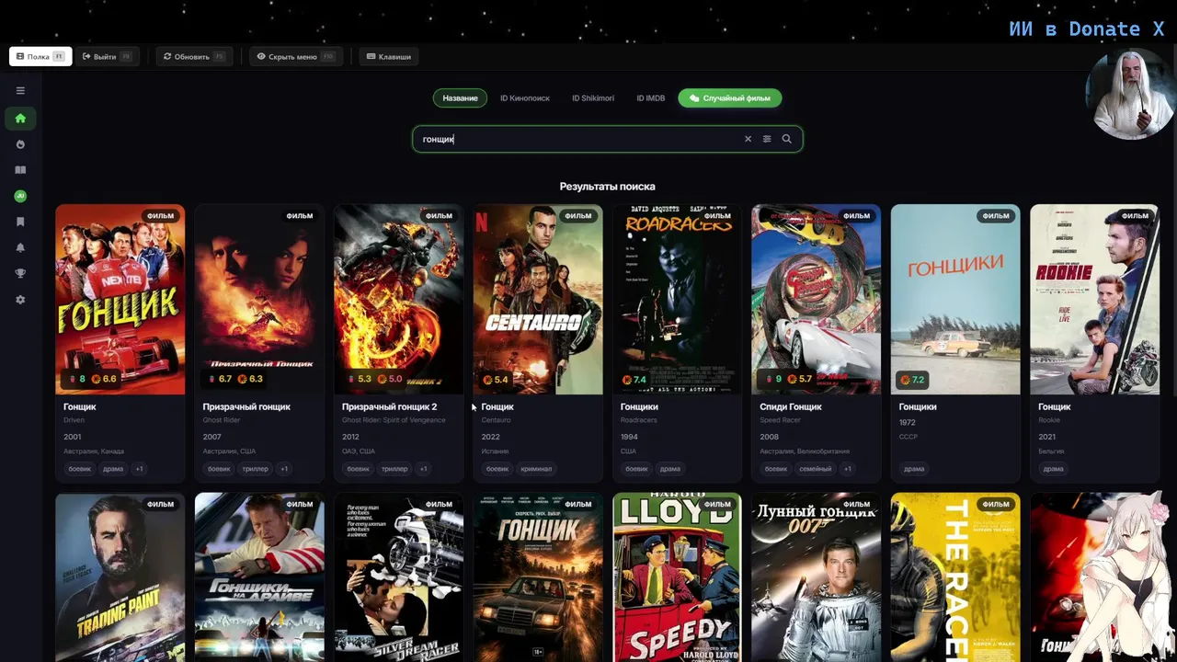Open the Trading Paint poster

coord(120,577)
